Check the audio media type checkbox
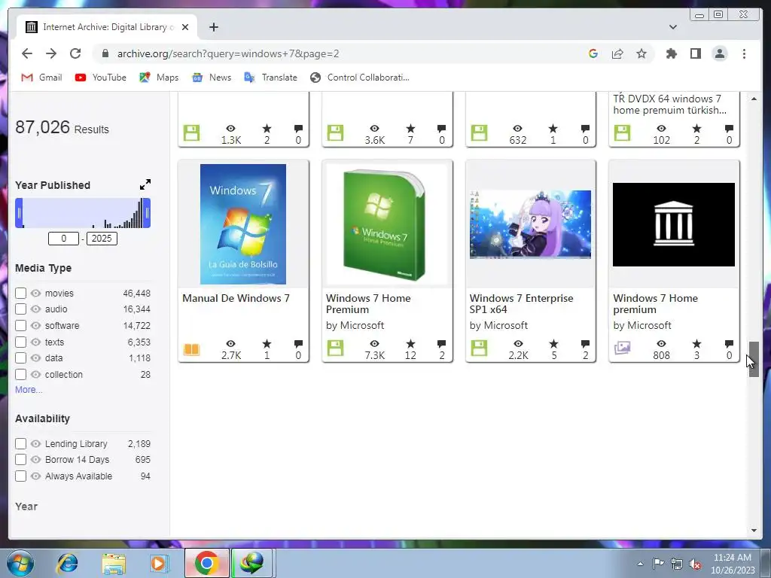 20,309
